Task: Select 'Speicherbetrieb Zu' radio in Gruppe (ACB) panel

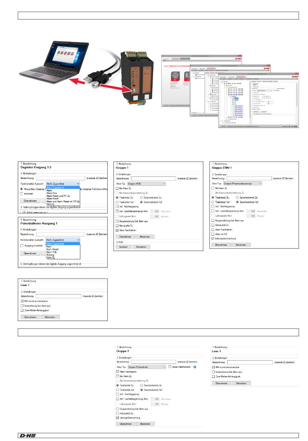Action: coord(141,197)
